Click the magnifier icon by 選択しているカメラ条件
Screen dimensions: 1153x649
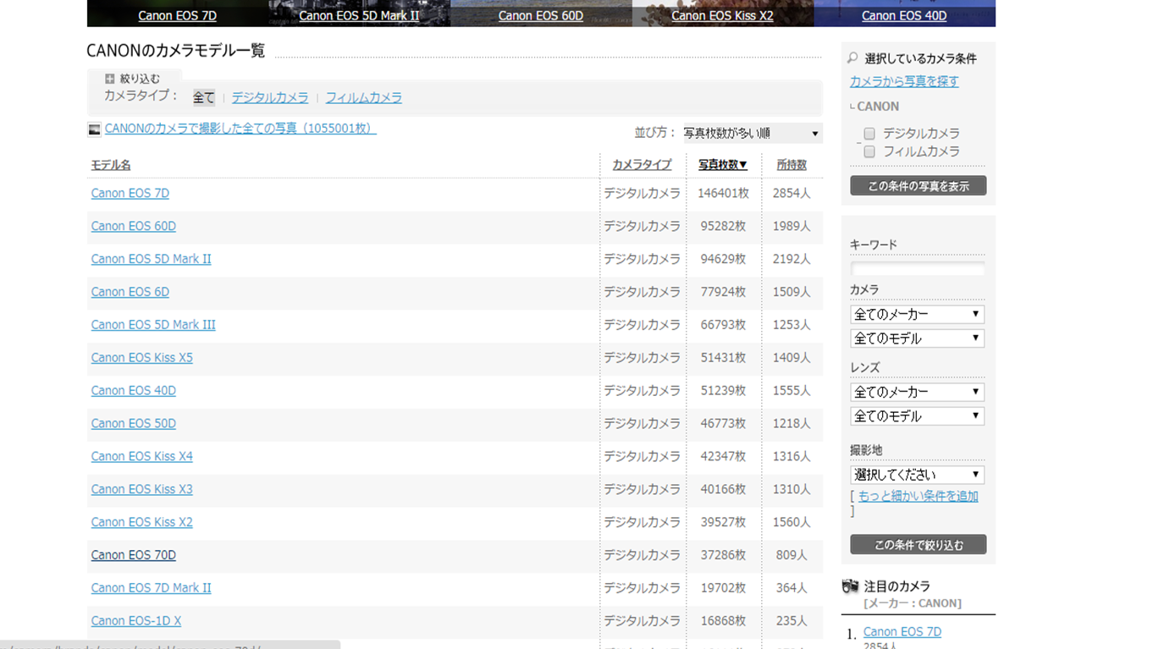[852, 58]
